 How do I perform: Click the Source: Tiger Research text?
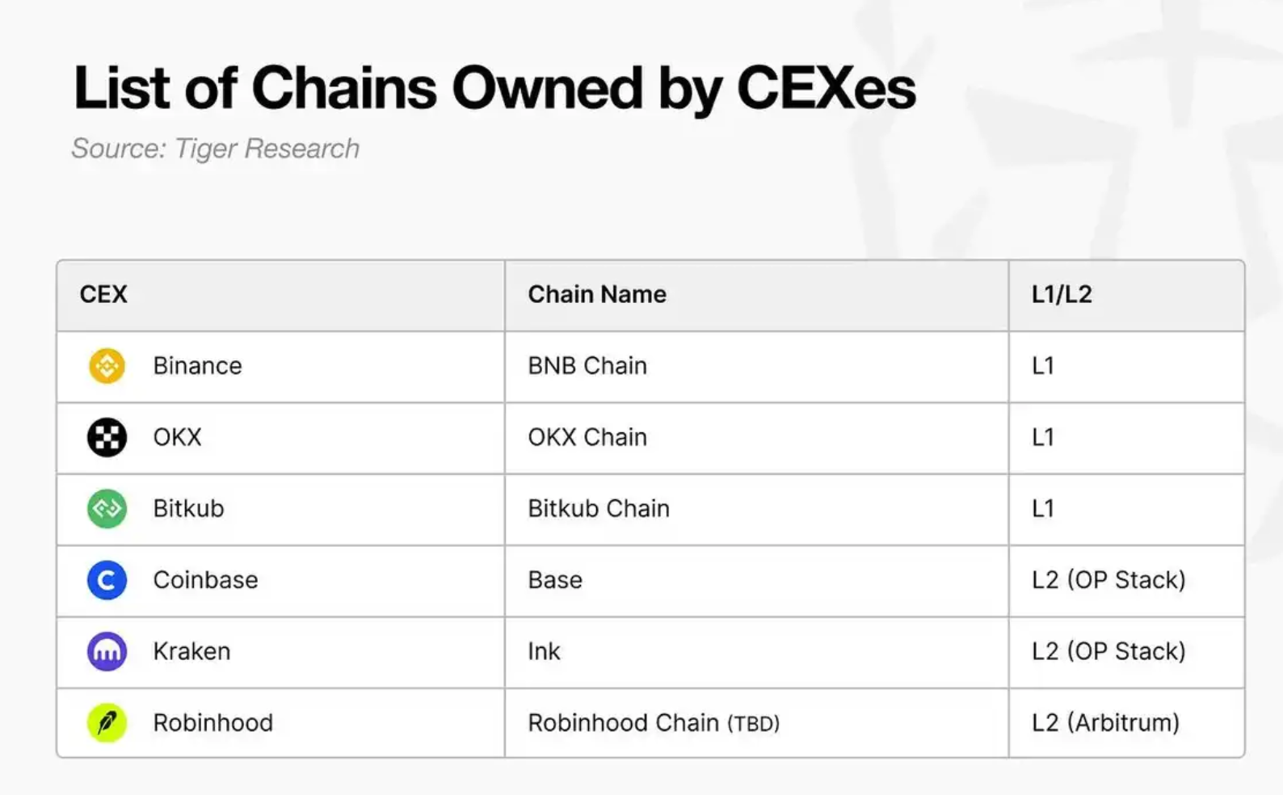[215, 149]
